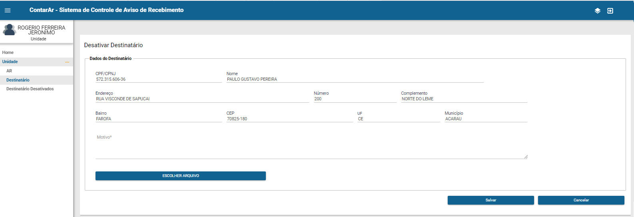Screen dimensions: 634x217
Task: Collapse the Unidade menu section
Action: pos(67,62)
